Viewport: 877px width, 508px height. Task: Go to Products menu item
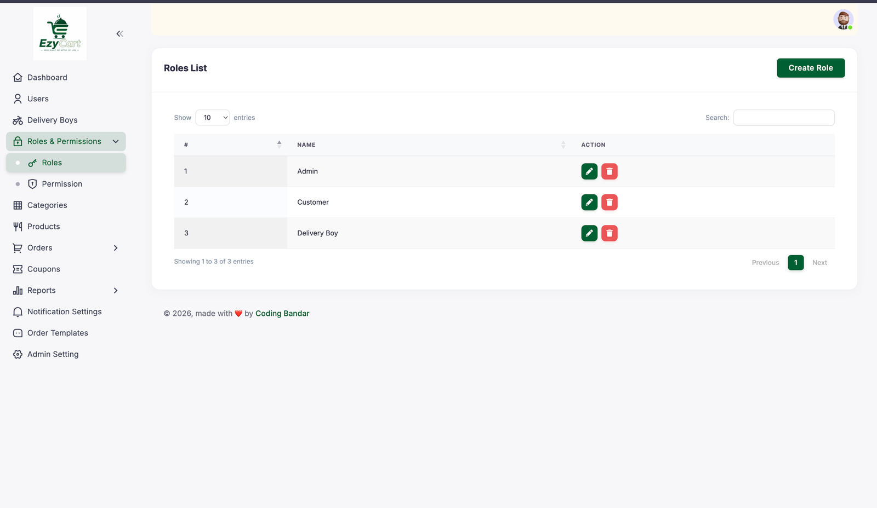tap(66, 227)
